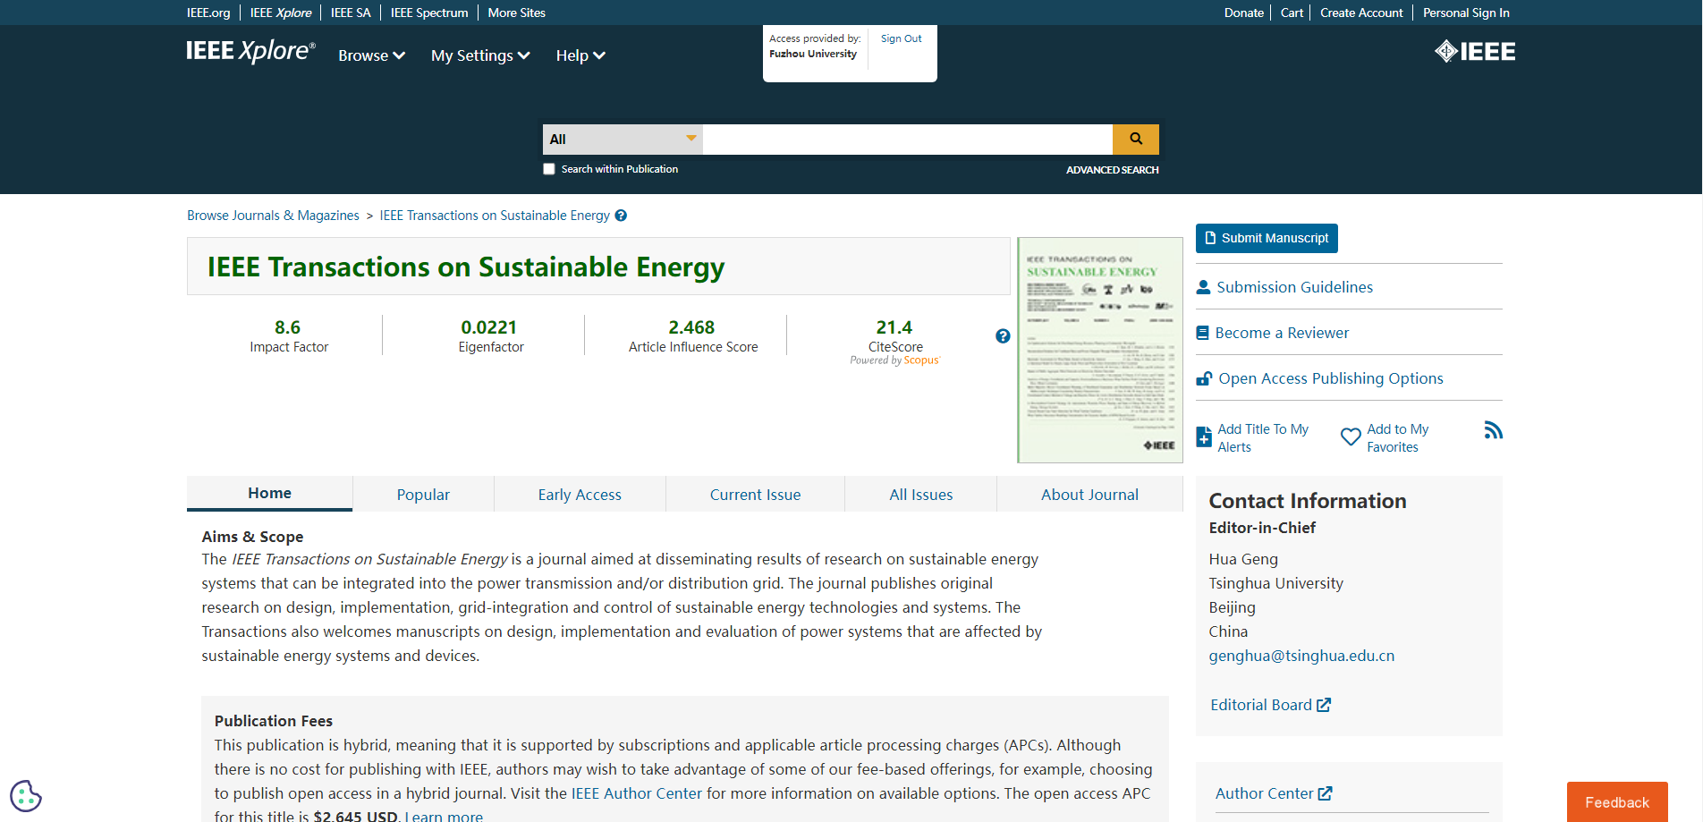Open Author Center in sidebar

[1273, 793]
